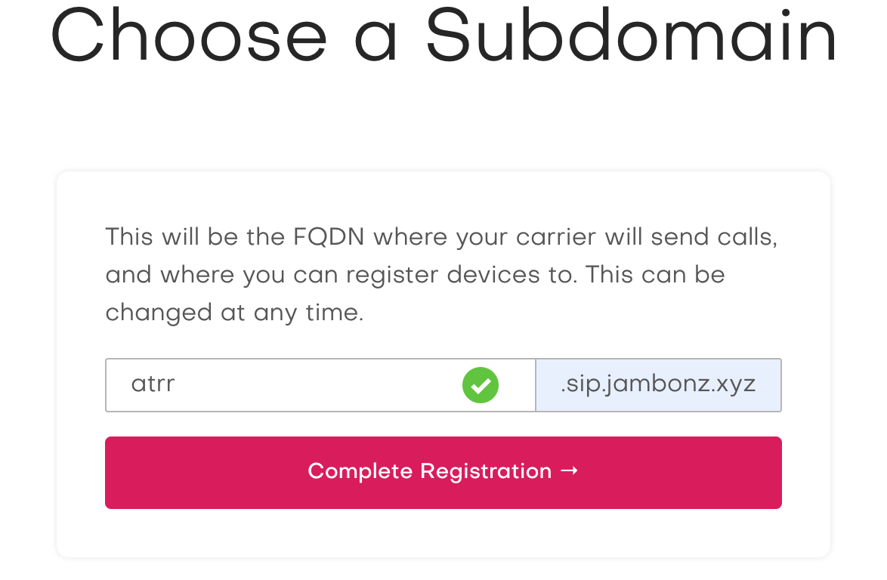Click the Complete Registration label text
The width and height of the screenshot is (887, 580).
(x=431, y=470)
